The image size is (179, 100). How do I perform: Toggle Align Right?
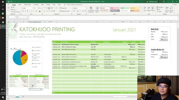click(x=49, y=11)
